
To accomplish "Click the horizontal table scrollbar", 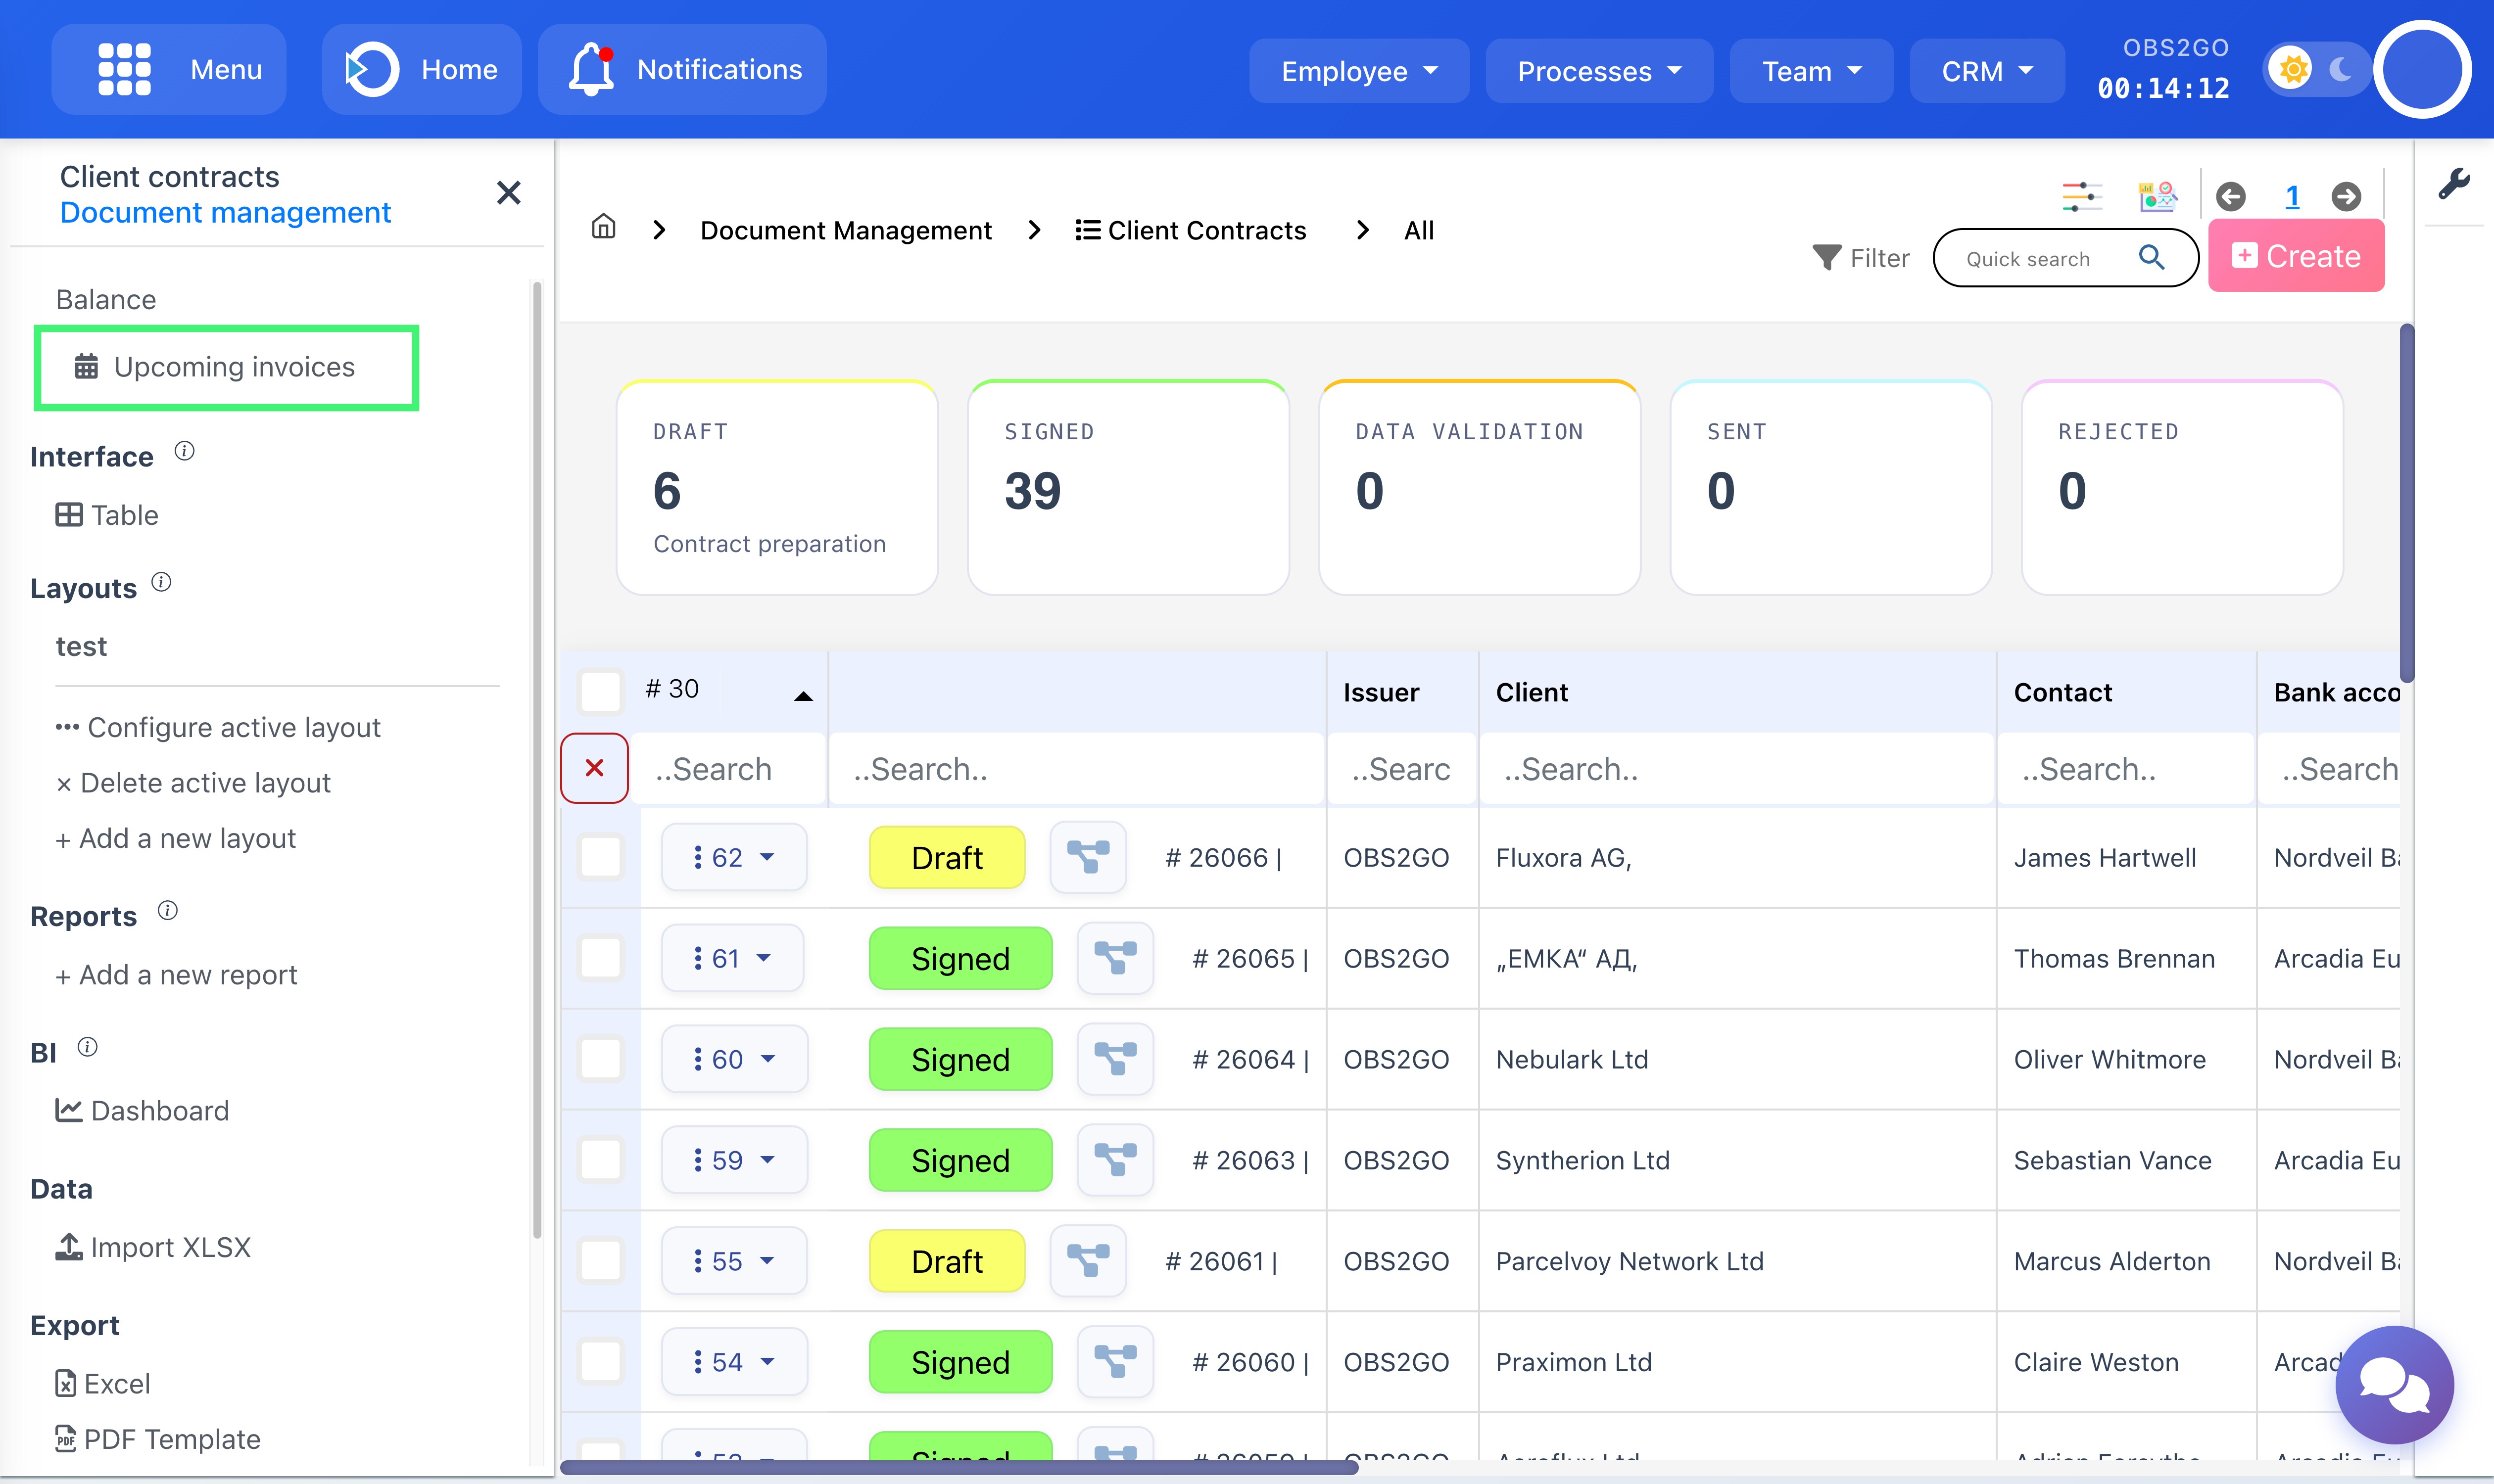I will [x=959, y=1467].
